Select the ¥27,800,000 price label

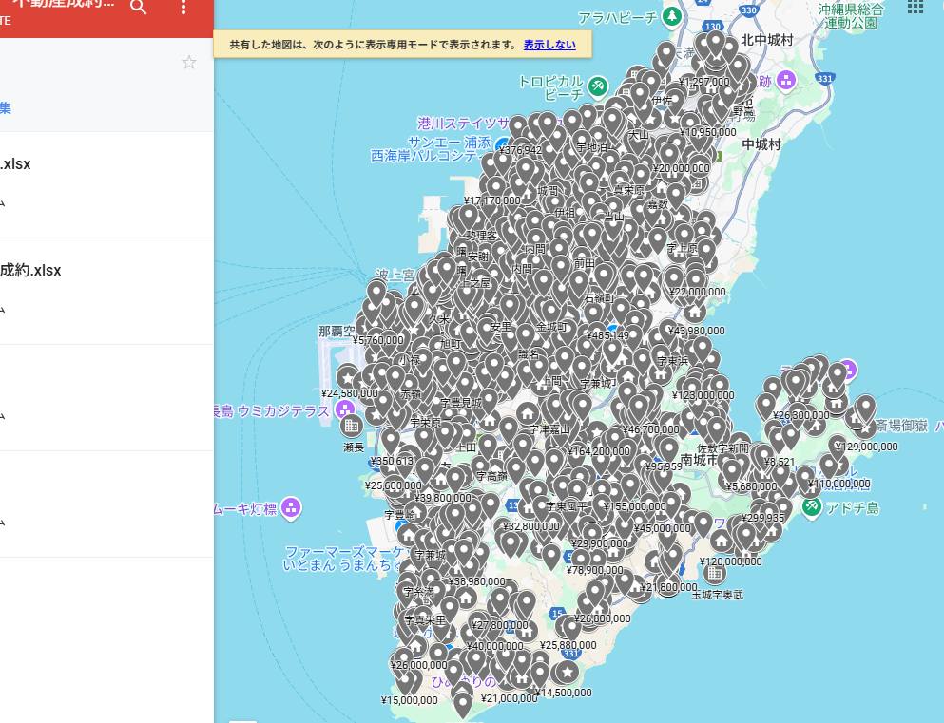tap(500, 625)
